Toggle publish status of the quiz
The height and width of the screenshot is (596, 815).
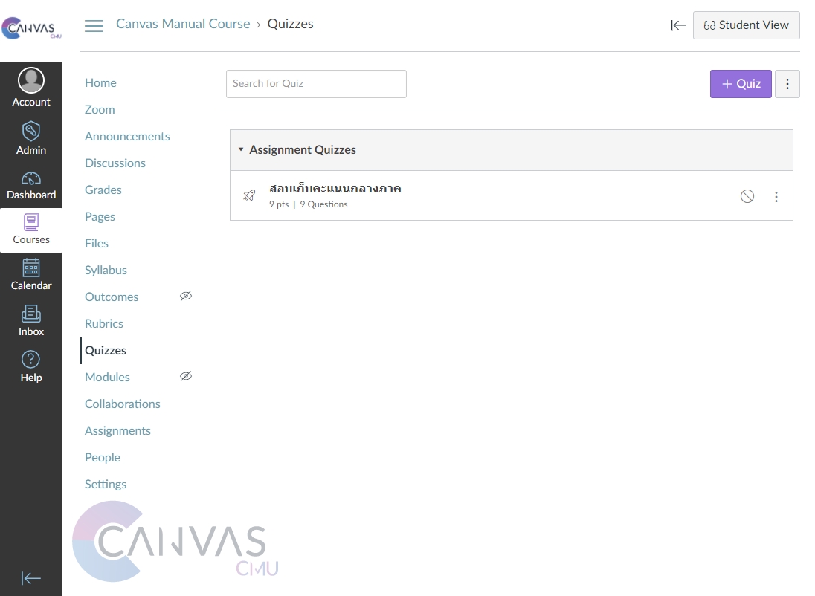[x=747, y=196]
